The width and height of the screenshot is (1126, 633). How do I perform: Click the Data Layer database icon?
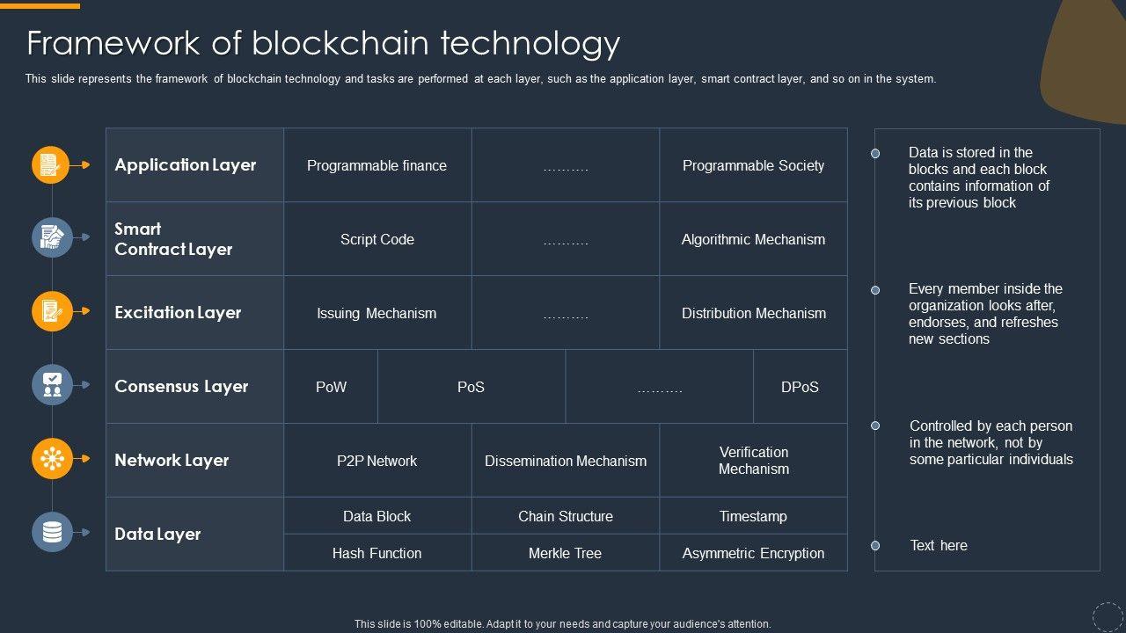52,533
